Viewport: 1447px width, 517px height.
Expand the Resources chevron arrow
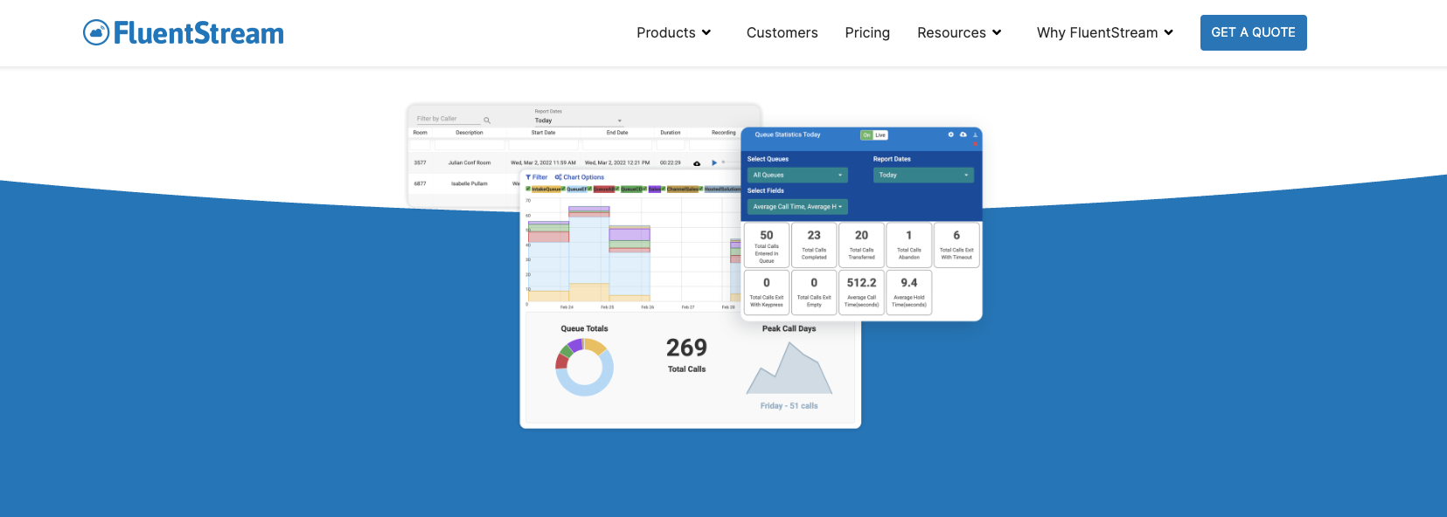(997, 32)
